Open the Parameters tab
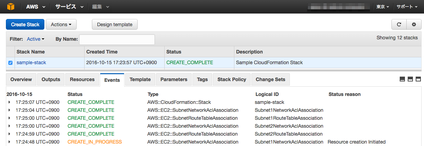Viewport: 424px width, 146px height. pyautogui.click(x=174, y=79)
